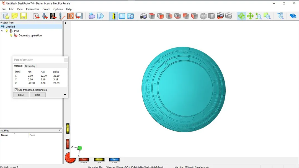Open the Parameters menu
299x168 pixels.
tap(32, 9)
